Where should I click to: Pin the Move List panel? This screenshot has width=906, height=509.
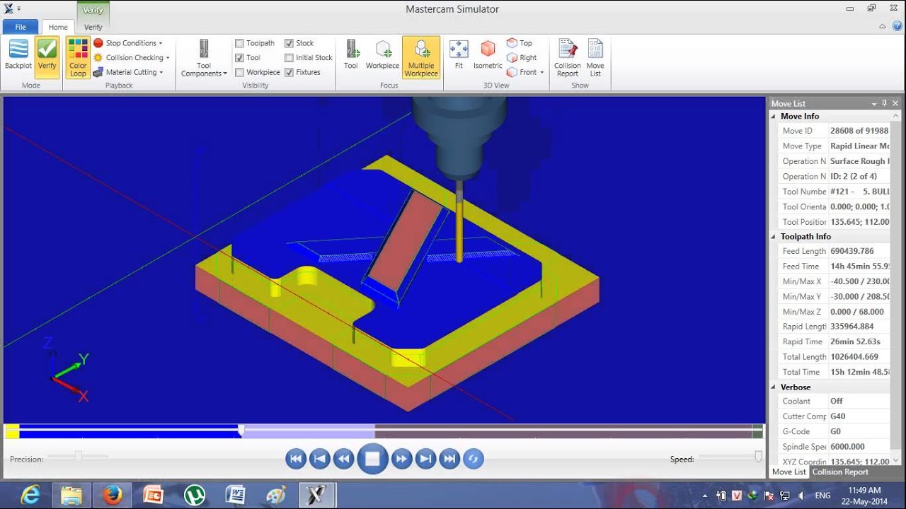click(x=885, y=103)
